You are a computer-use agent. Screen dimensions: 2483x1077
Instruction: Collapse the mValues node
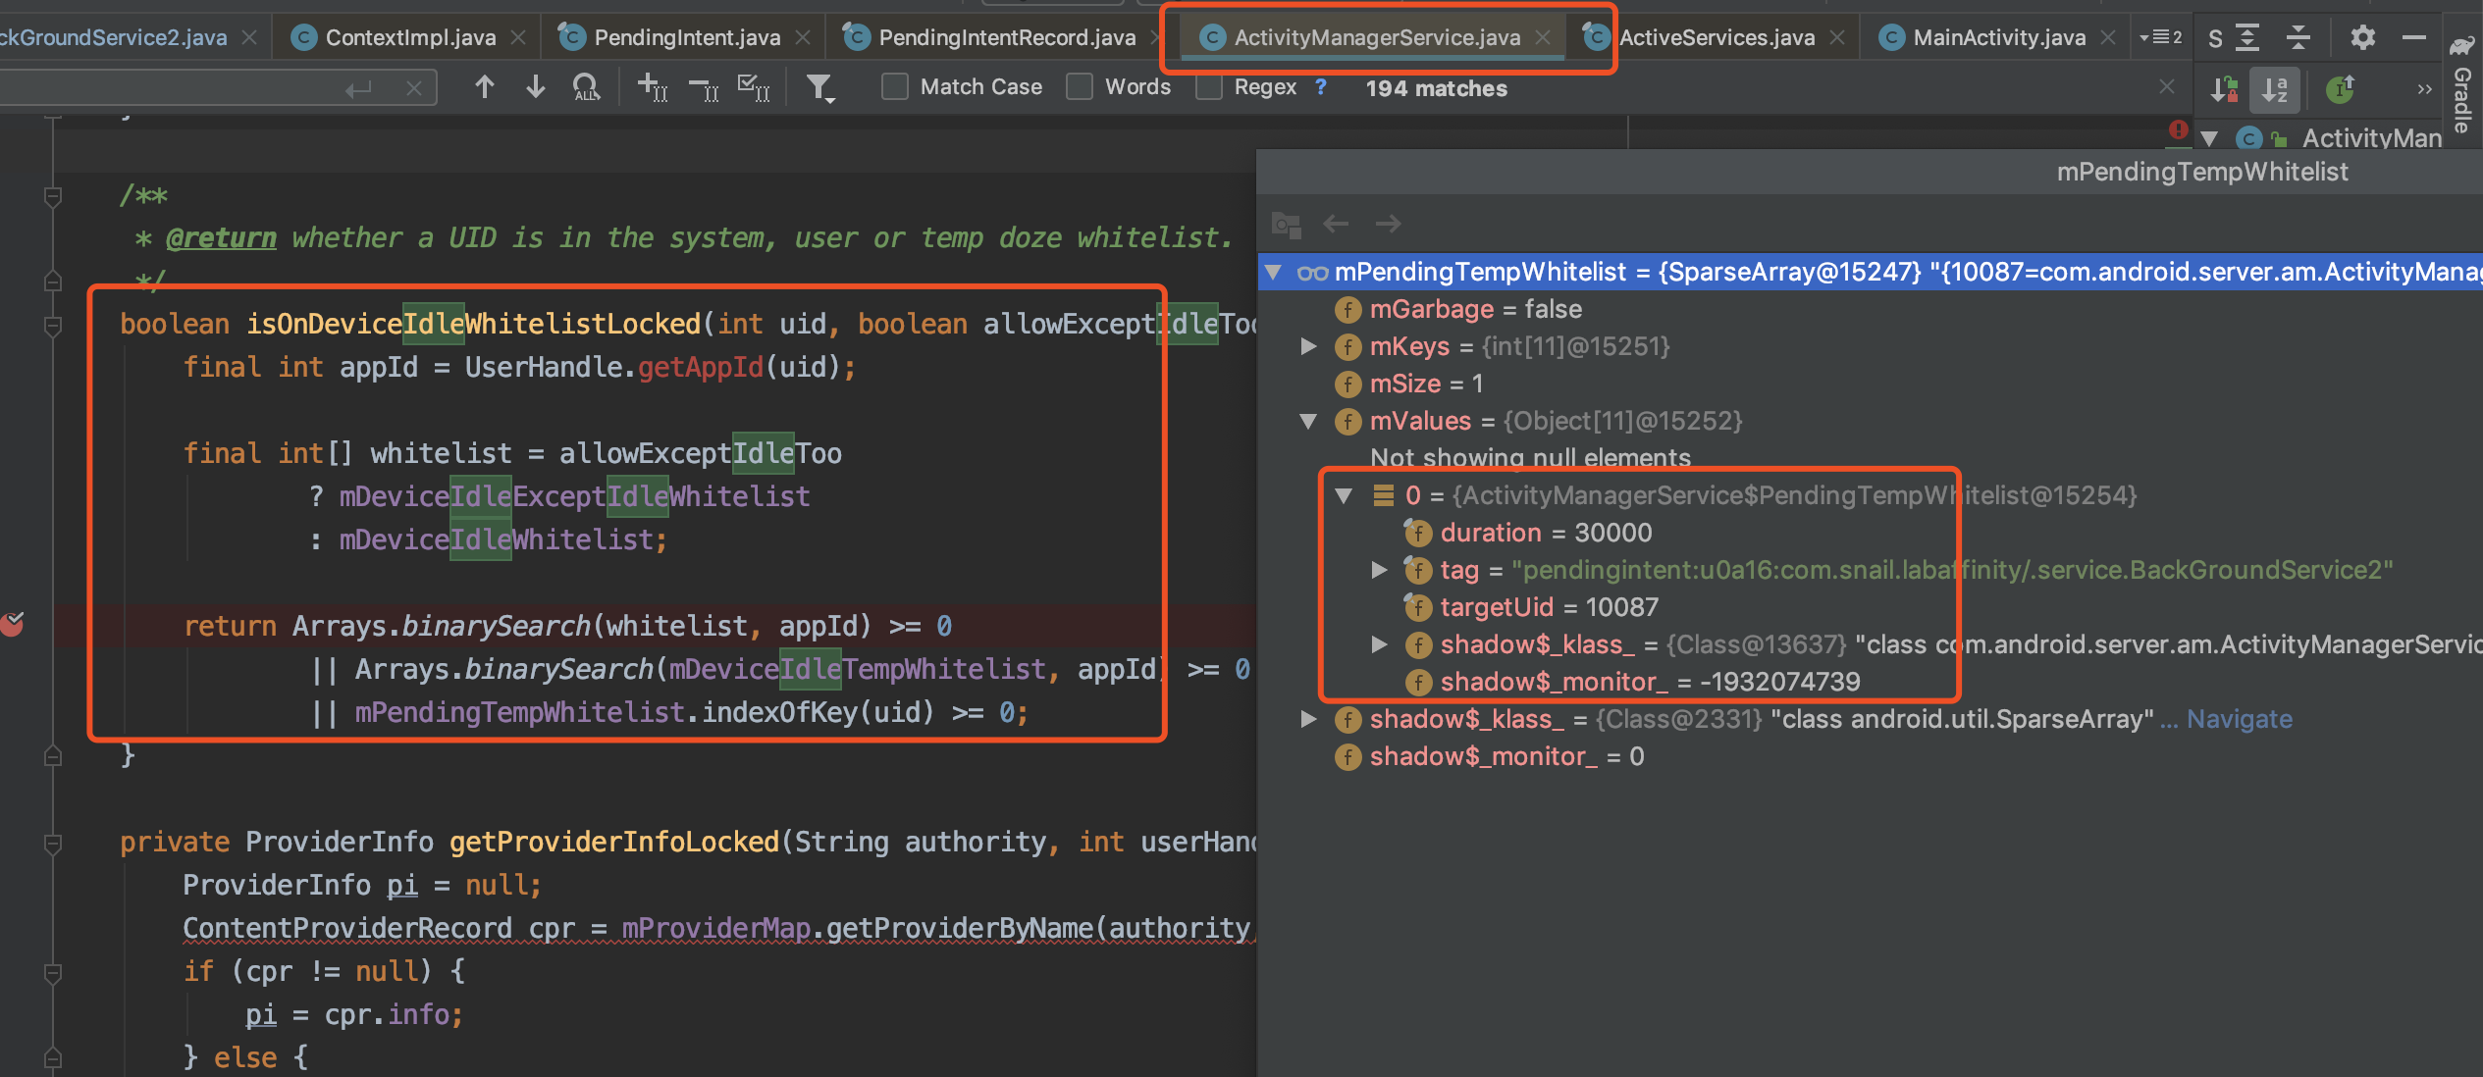click(1308, 421)
